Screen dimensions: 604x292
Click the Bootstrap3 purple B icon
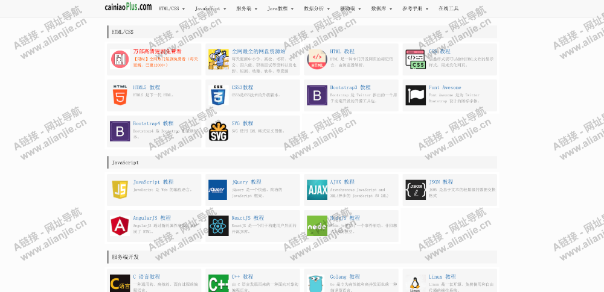tap(317, 95)
